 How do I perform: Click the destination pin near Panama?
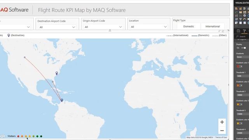tap(62, 100)
